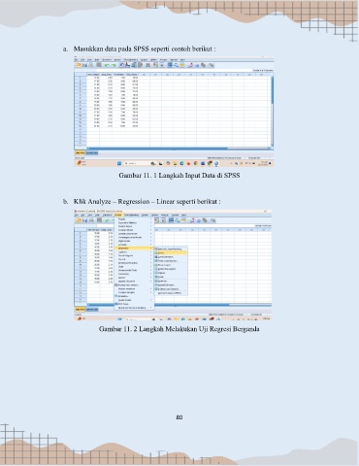This screenshot has height=466, width=359.
Task: Click taskbar search box in first screenshot
Action: click(x=136, y=163)
